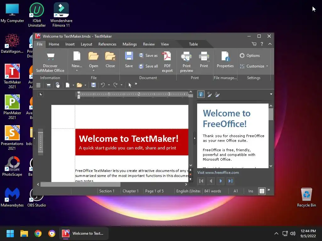Expand the Open dropdown arrow
Viewport: 322px width, 241px height.
[x=93, y=71]
